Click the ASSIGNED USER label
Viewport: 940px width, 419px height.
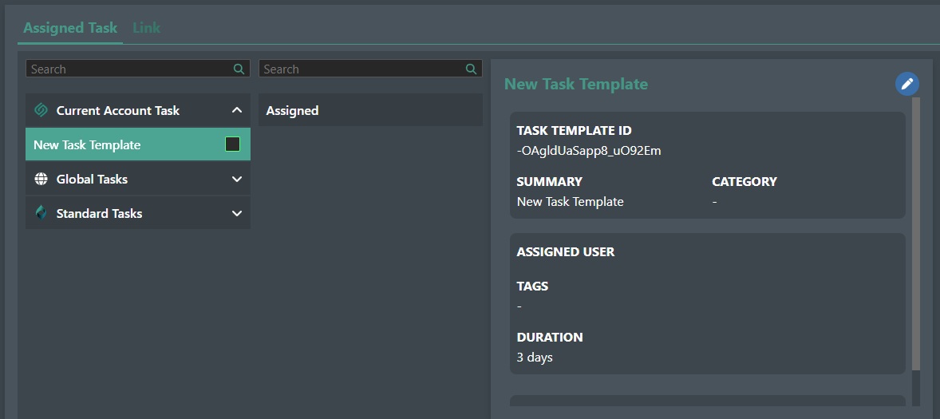[565, 251]
